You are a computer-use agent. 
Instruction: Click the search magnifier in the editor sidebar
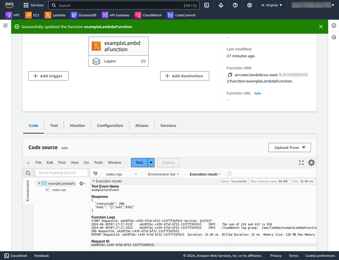coord(28,173)
